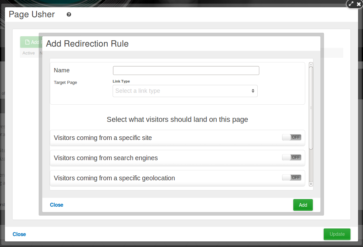Click the Active column header
Image resolution: width=363 pixels, height=247 pixels.
coord(28,53)
